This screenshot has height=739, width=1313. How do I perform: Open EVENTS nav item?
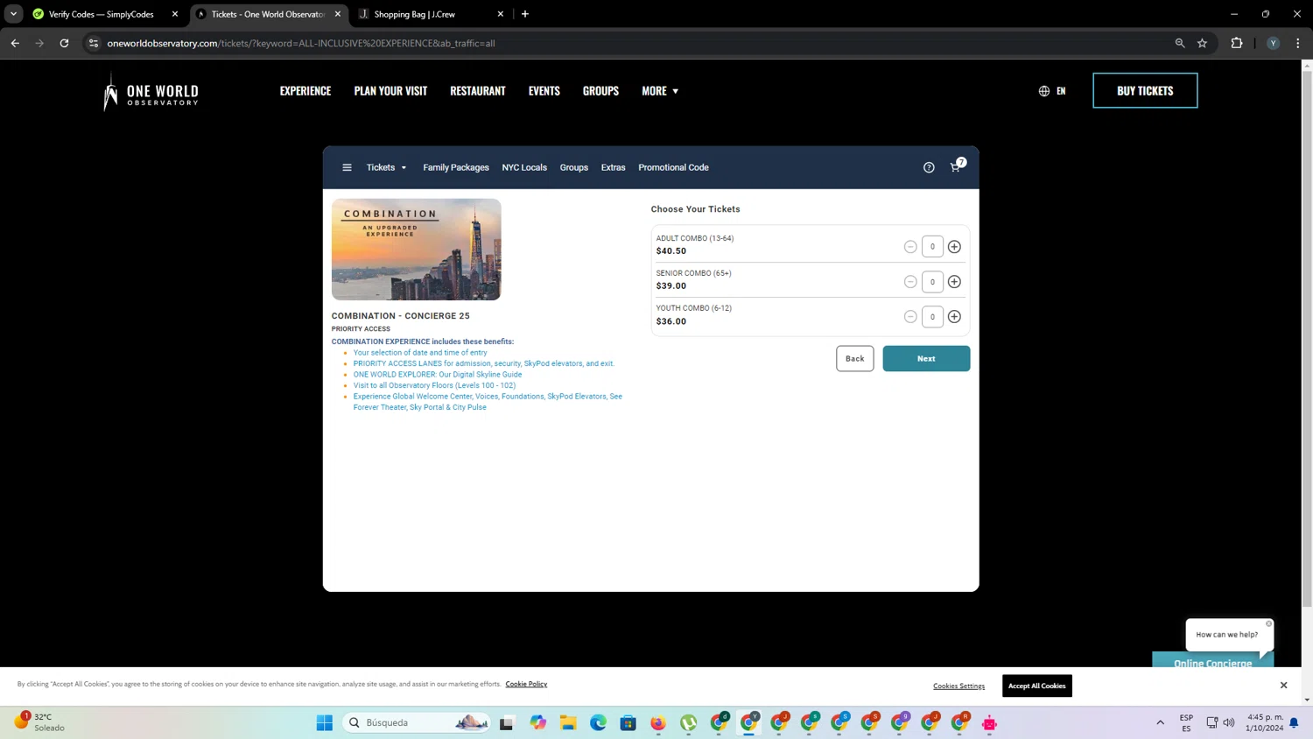pos(544,91)
